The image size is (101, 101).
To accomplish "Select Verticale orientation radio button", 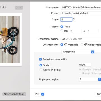I will [62, 45].
